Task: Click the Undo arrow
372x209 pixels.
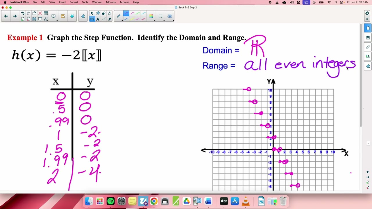Action: click(x=23, y=13)
